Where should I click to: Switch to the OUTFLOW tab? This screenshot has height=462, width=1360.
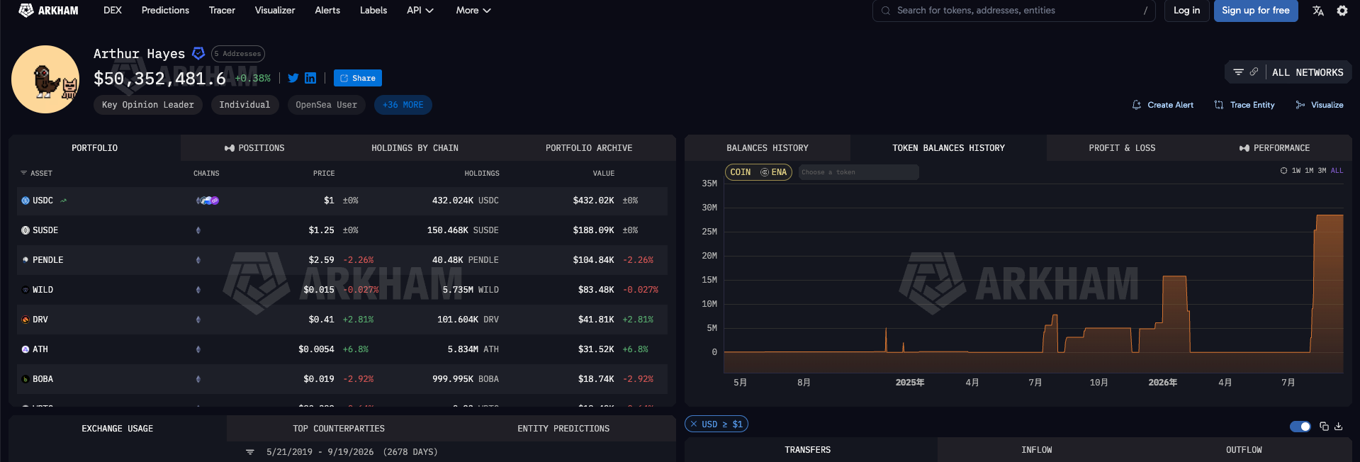1244,450
